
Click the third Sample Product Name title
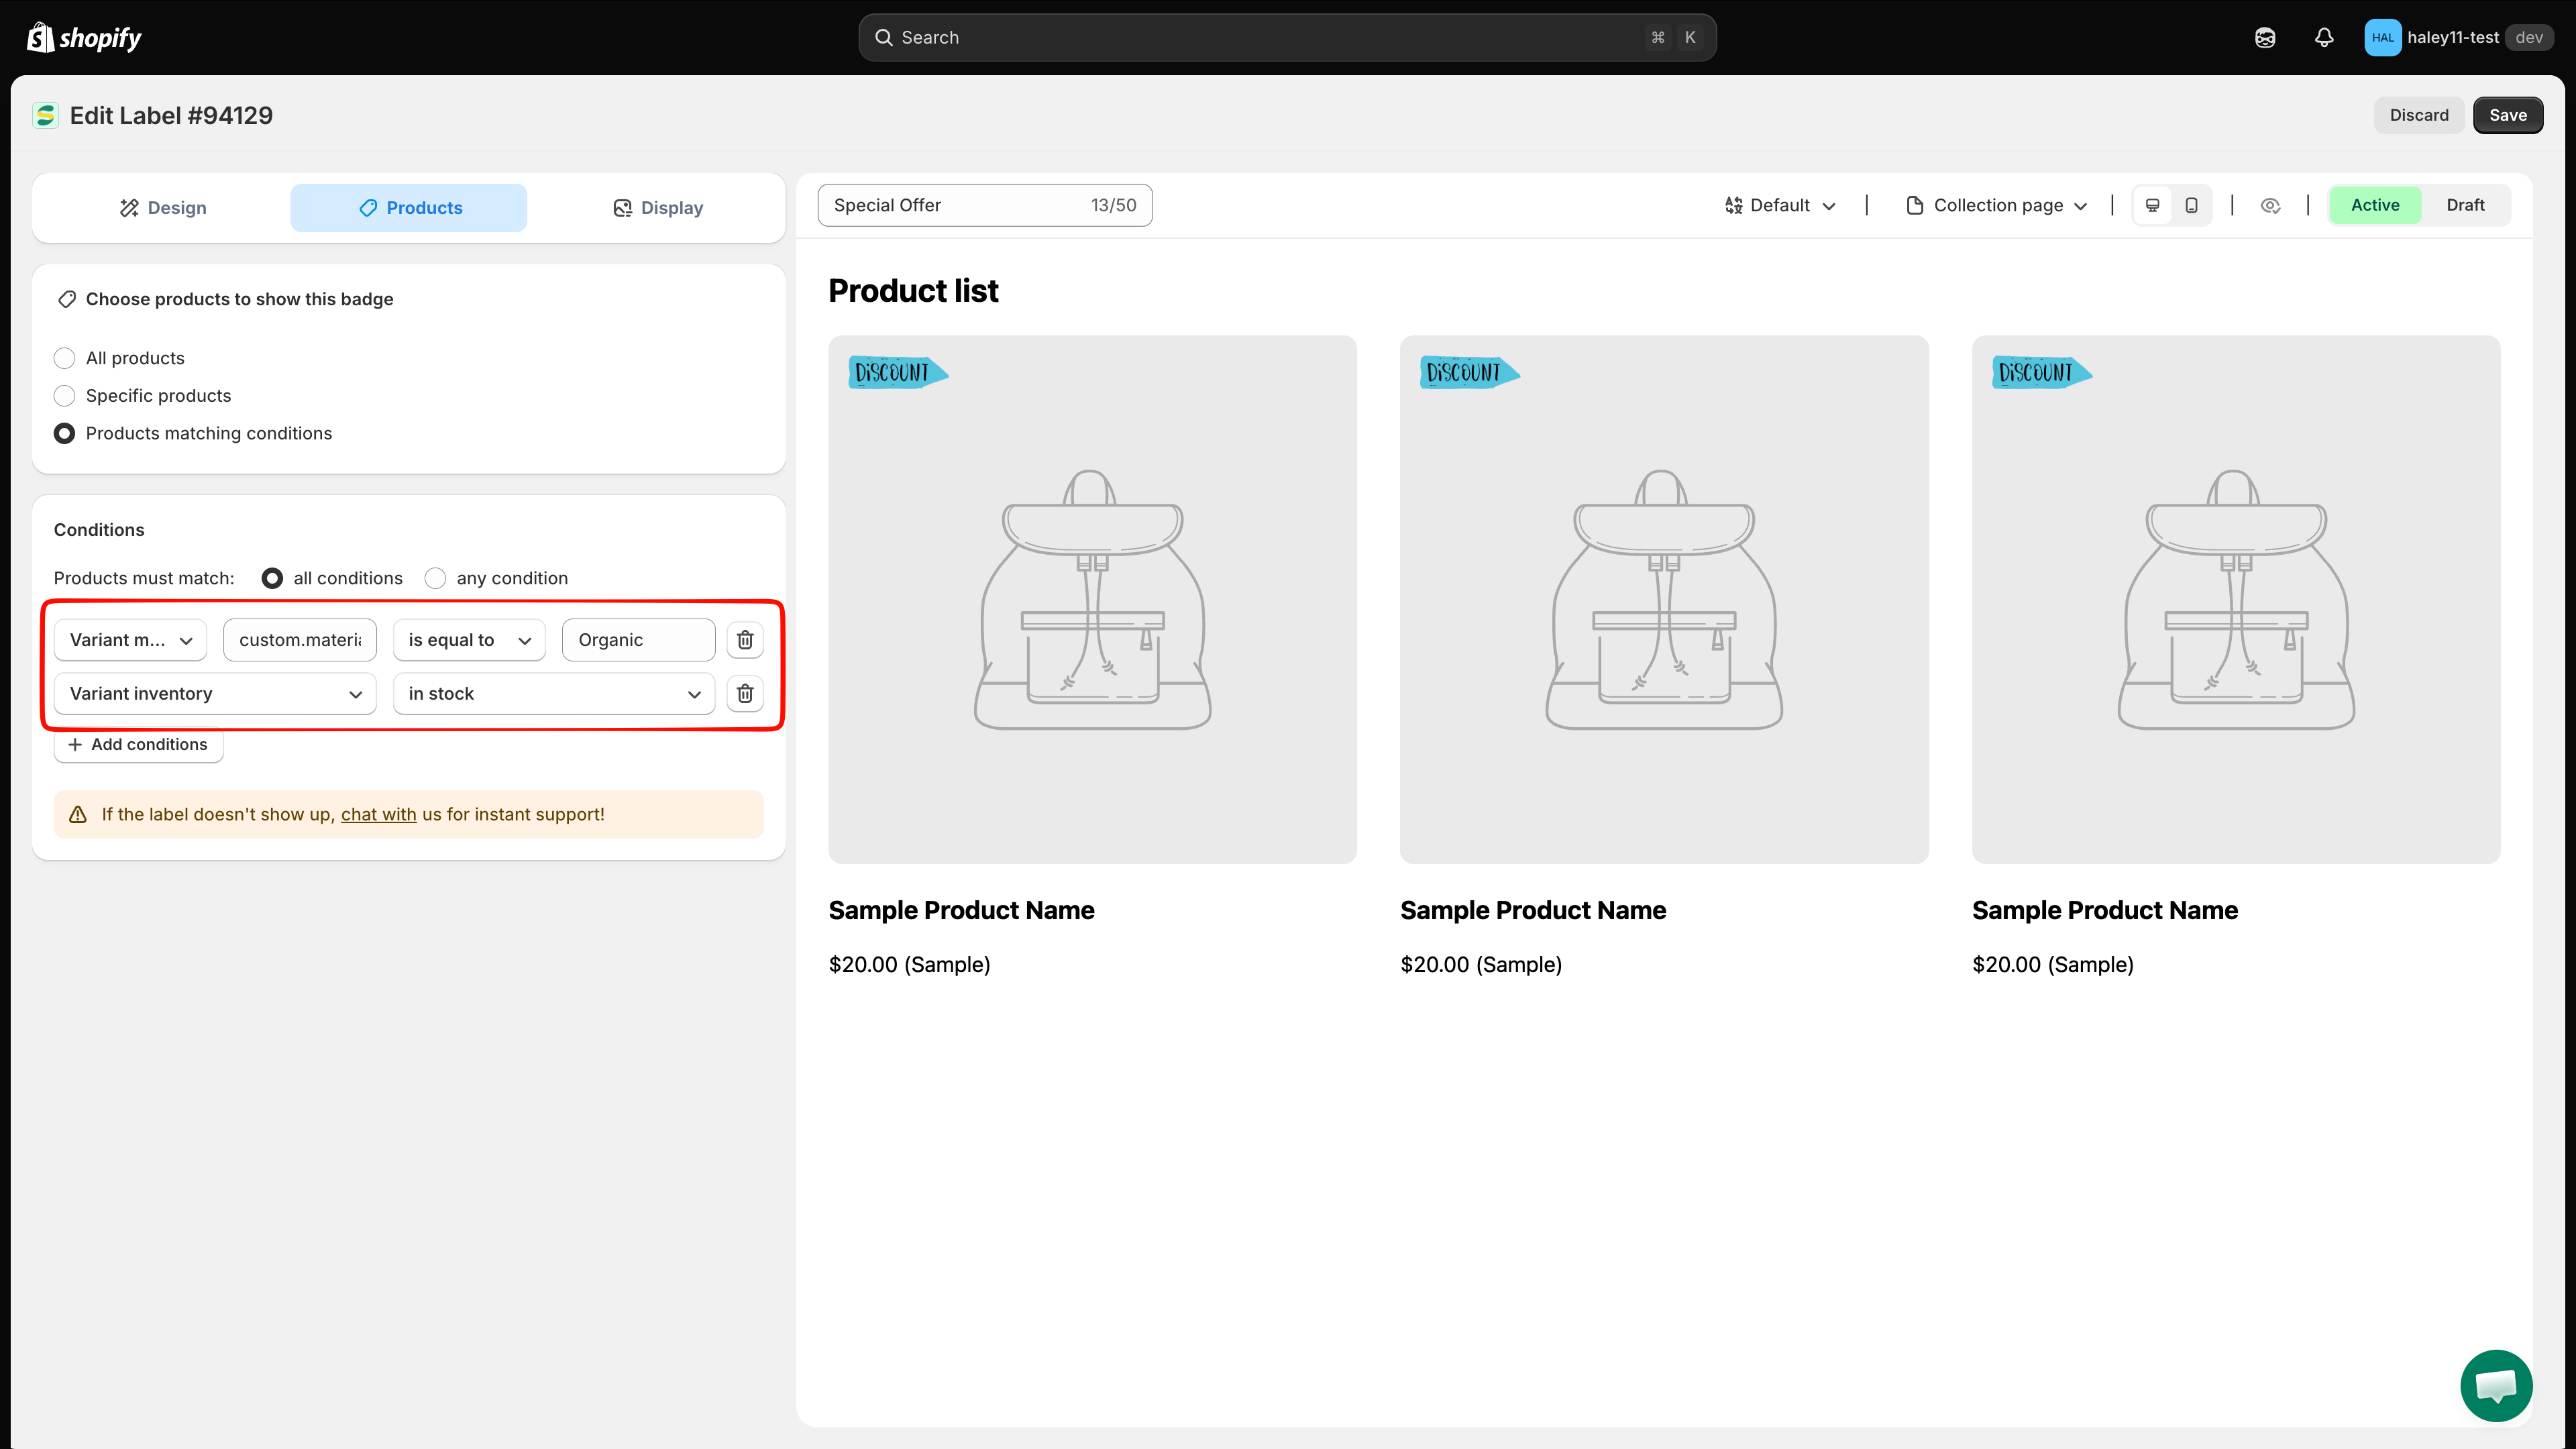pos(2105,911)
